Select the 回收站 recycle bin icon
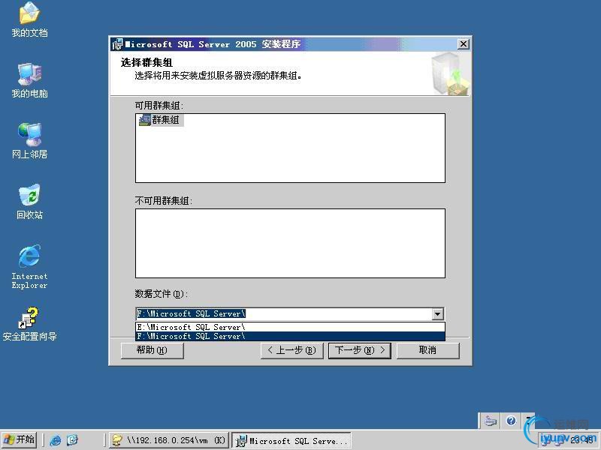601x450 pixels. click(x=29, y=201)
